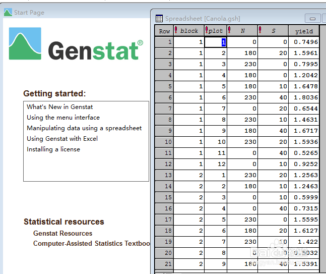Click the red factor mark on block column
The image size is (326, 274).
coord(176,30)
